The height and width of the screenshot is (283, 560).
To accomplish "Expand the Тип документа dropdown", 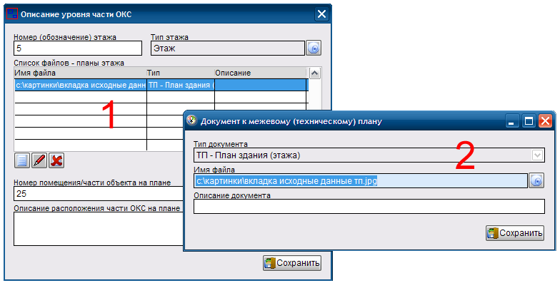I will pos(537,155).
